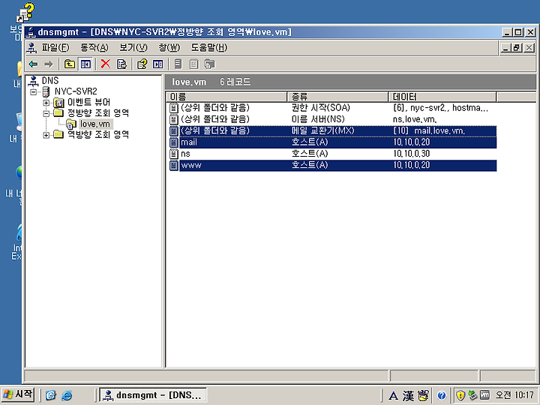Click the DNS root icon in the tree
This screenshot has width=540, height=405.
pyautogui.click(x=34, y=81)
